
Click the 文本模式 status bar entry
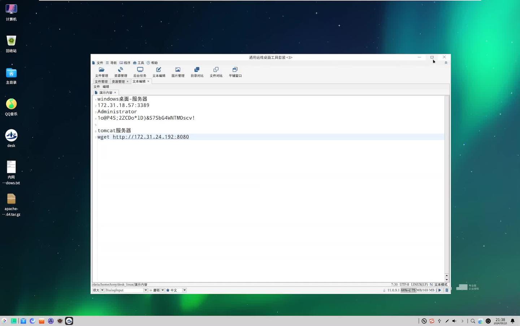pos(441,285)
